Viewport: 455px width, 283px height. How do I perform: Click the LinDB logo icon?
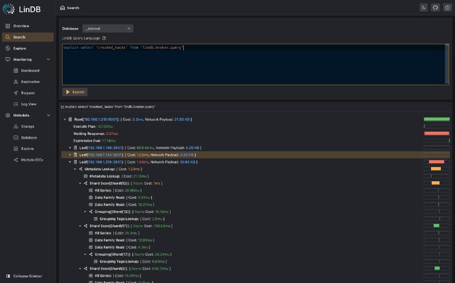[9, 9]
